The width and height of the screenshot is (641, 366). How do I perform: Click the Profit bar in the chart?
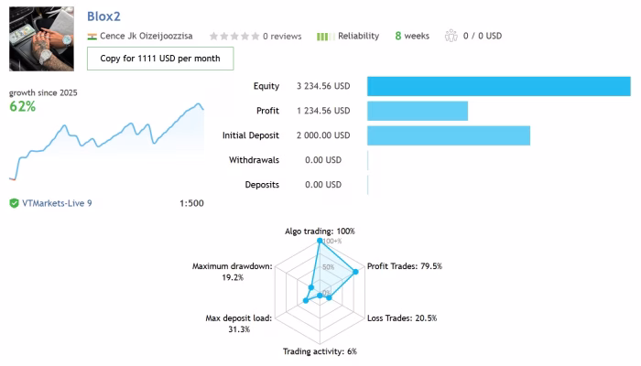[x=418, y=111]
